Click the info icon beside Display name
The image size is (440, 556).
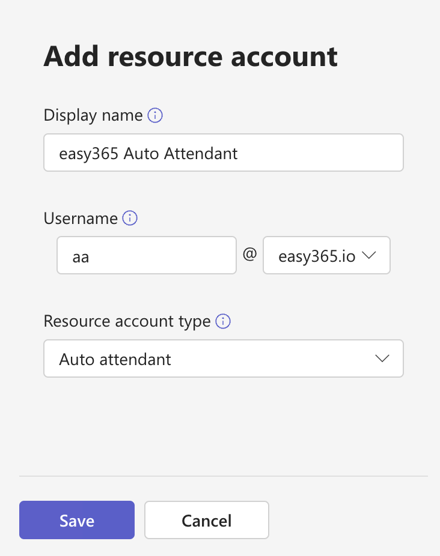(x=155, y=115)
